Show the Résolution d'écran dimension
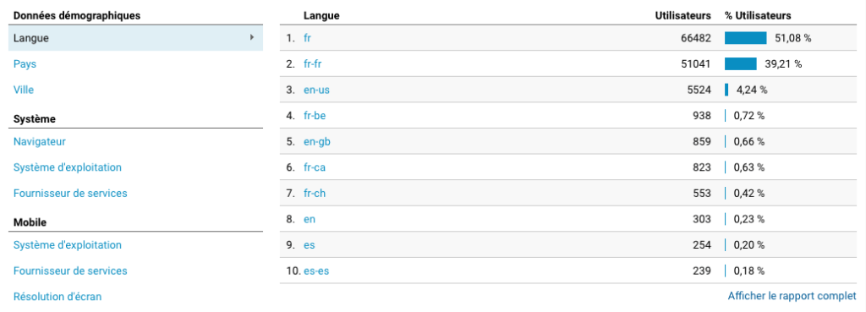866x312 pixels. pos(58,297)
